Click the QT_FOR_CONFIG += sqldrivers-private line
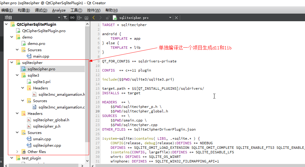 point(139,61)
